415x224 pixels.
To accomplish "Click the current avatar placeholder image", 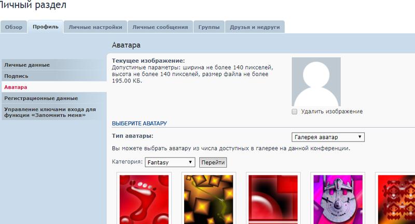I will pyautogui.click(x=316, y=82).
